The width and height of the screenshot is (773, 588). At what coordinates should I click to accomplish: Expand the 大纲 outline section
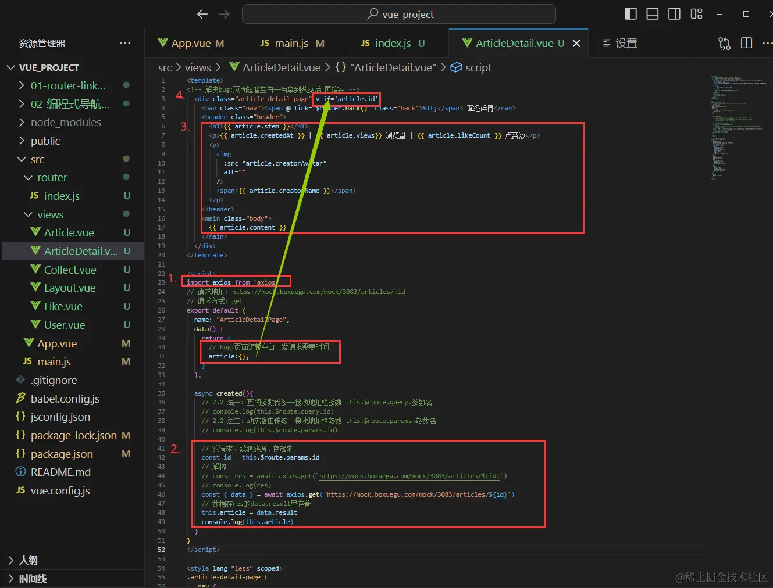(x=73, y=561)
